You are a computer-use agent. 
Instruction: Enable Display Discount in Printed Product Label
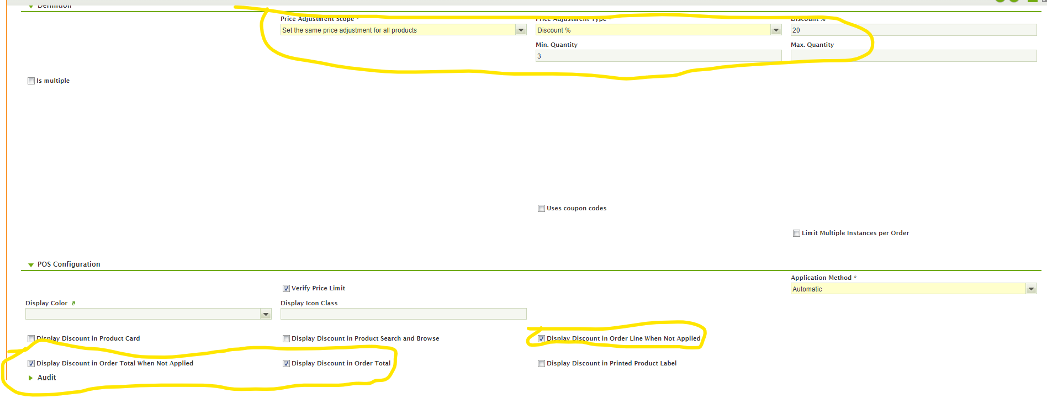tap(541, 364)
